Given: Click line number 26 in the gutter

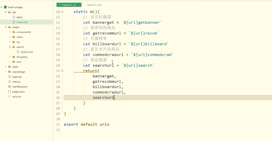Looking at the screenshot, I should (58, 97).
